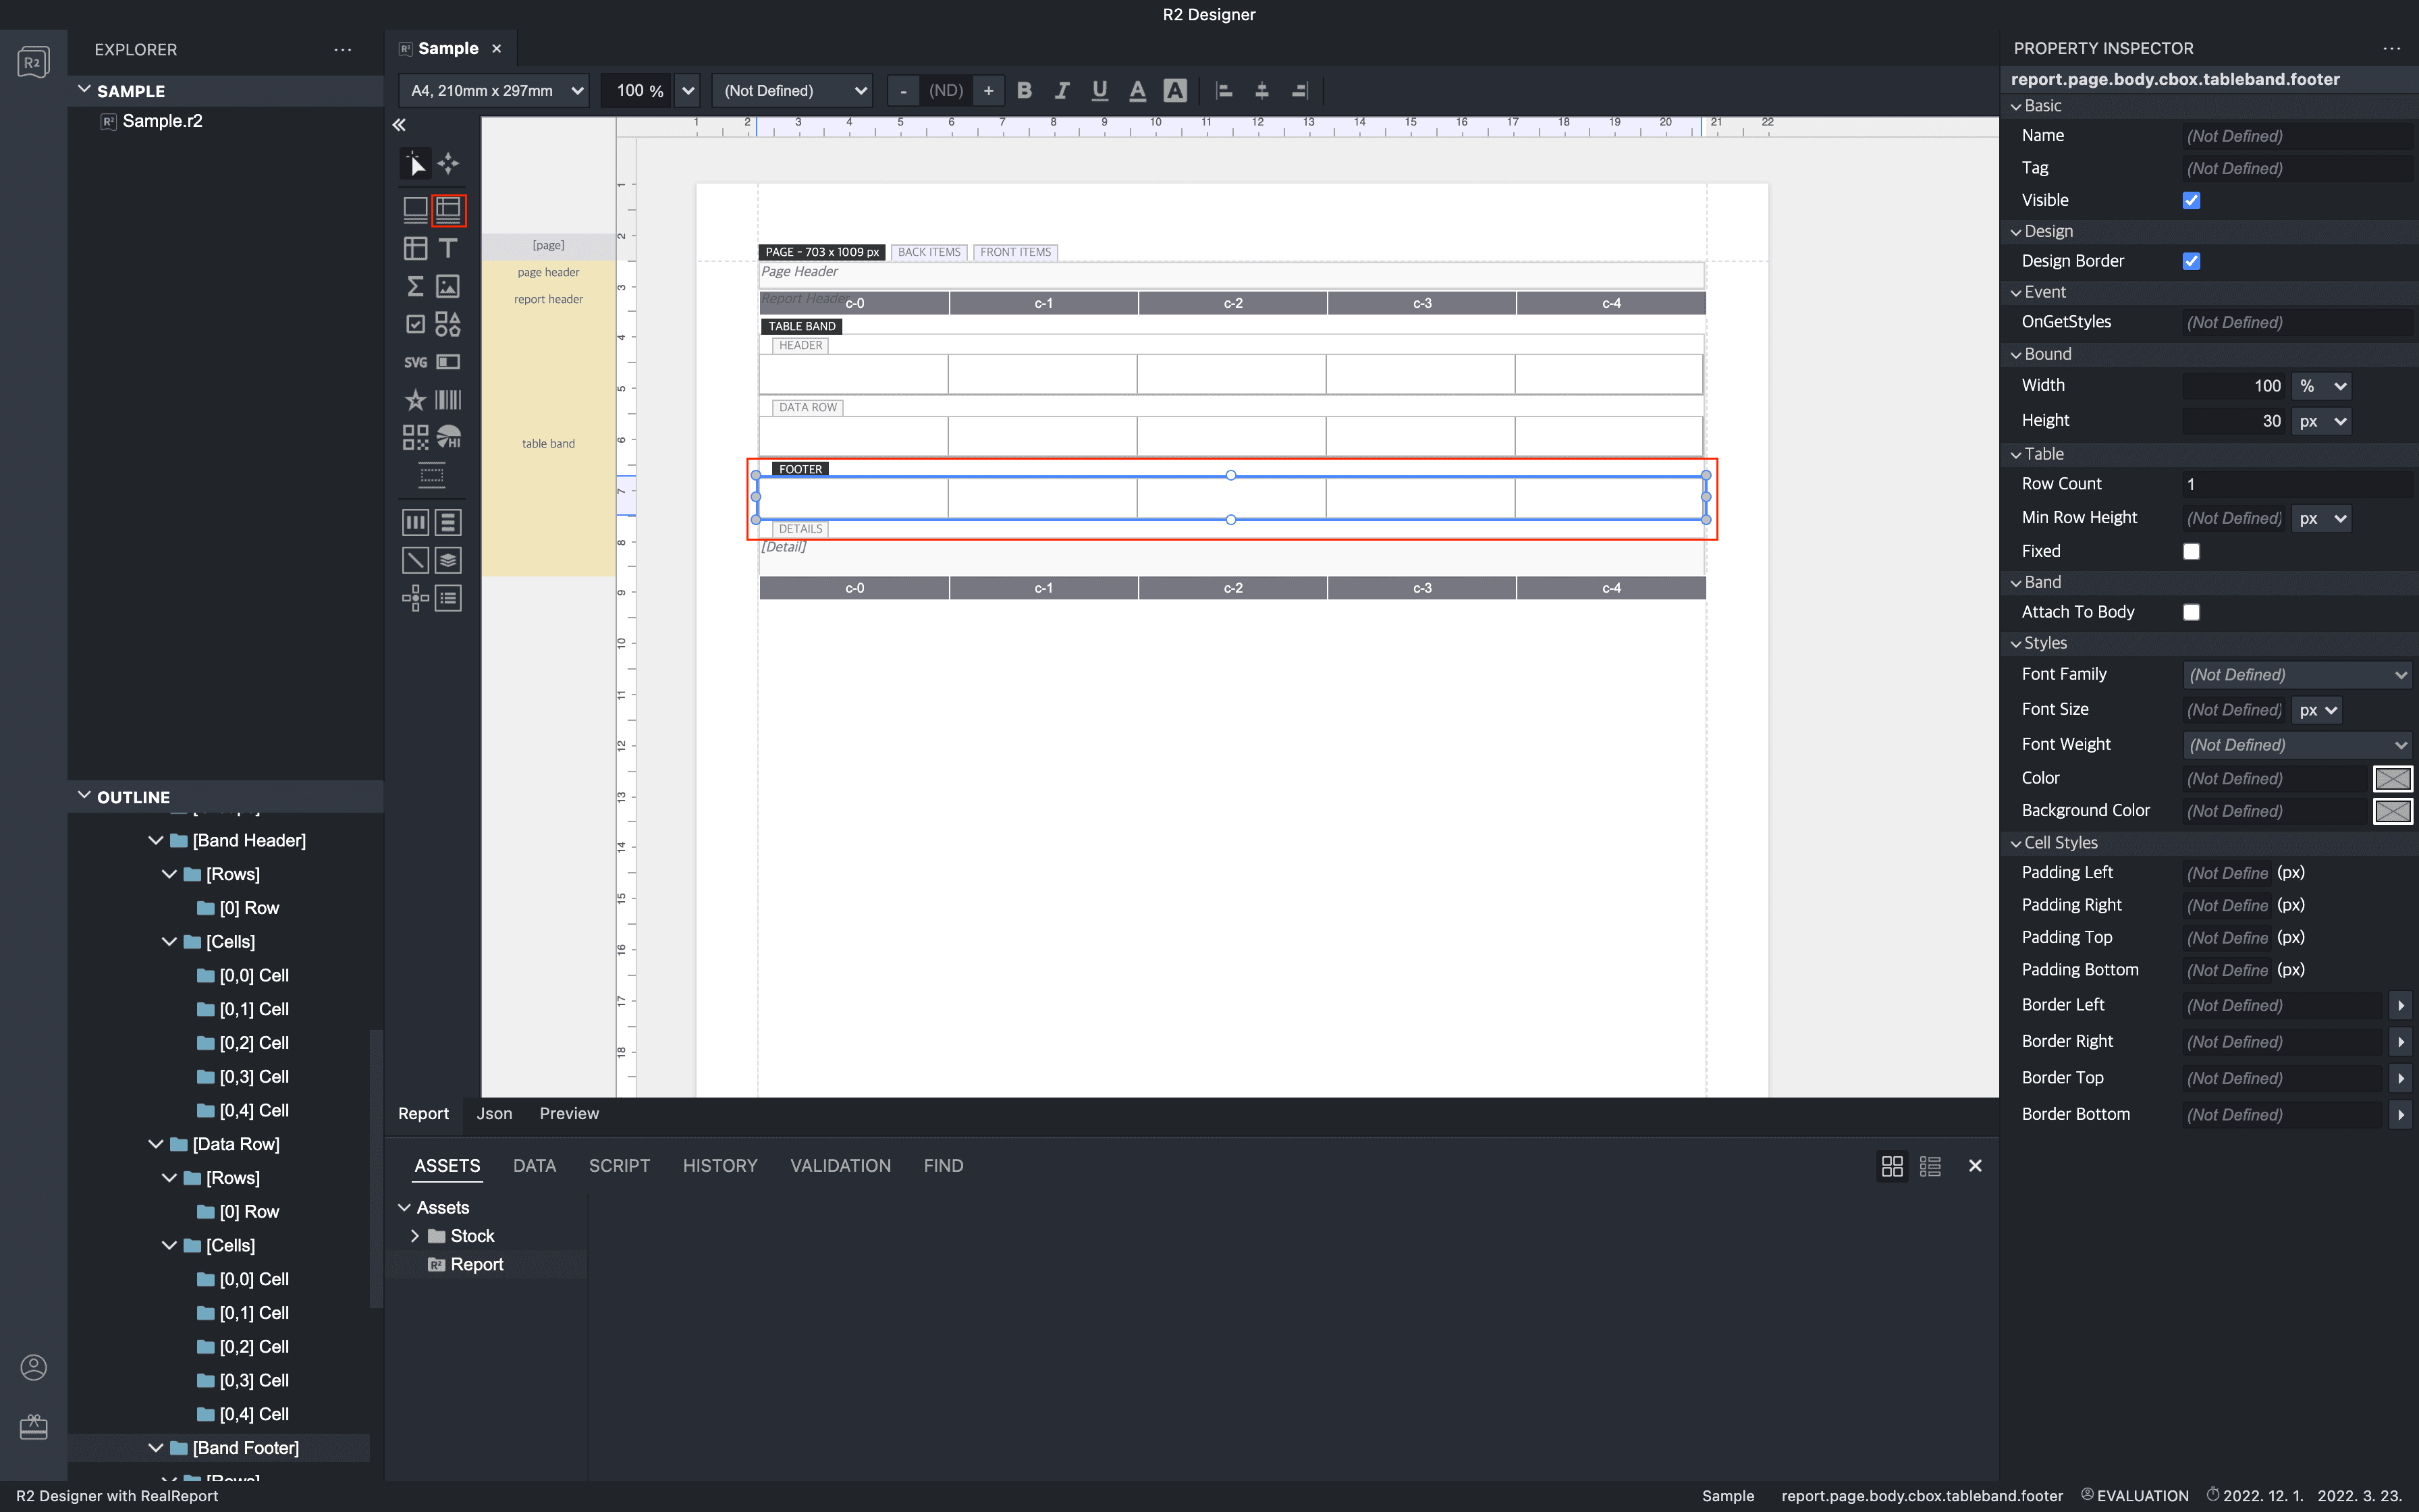This screenshot has height=1512, width=2419.
Task: Open the Color swatch picker
Action: (x=2393, y=778)
